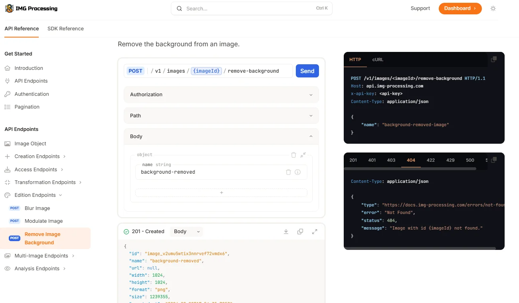This screenshot has width=519, height=303.
Task: Copy the 201 response body
Action: tap(300, 232)
